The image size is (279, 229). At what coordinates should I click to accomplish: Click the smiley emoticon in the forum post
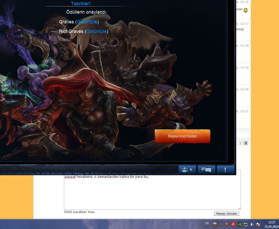coord(246,10)
